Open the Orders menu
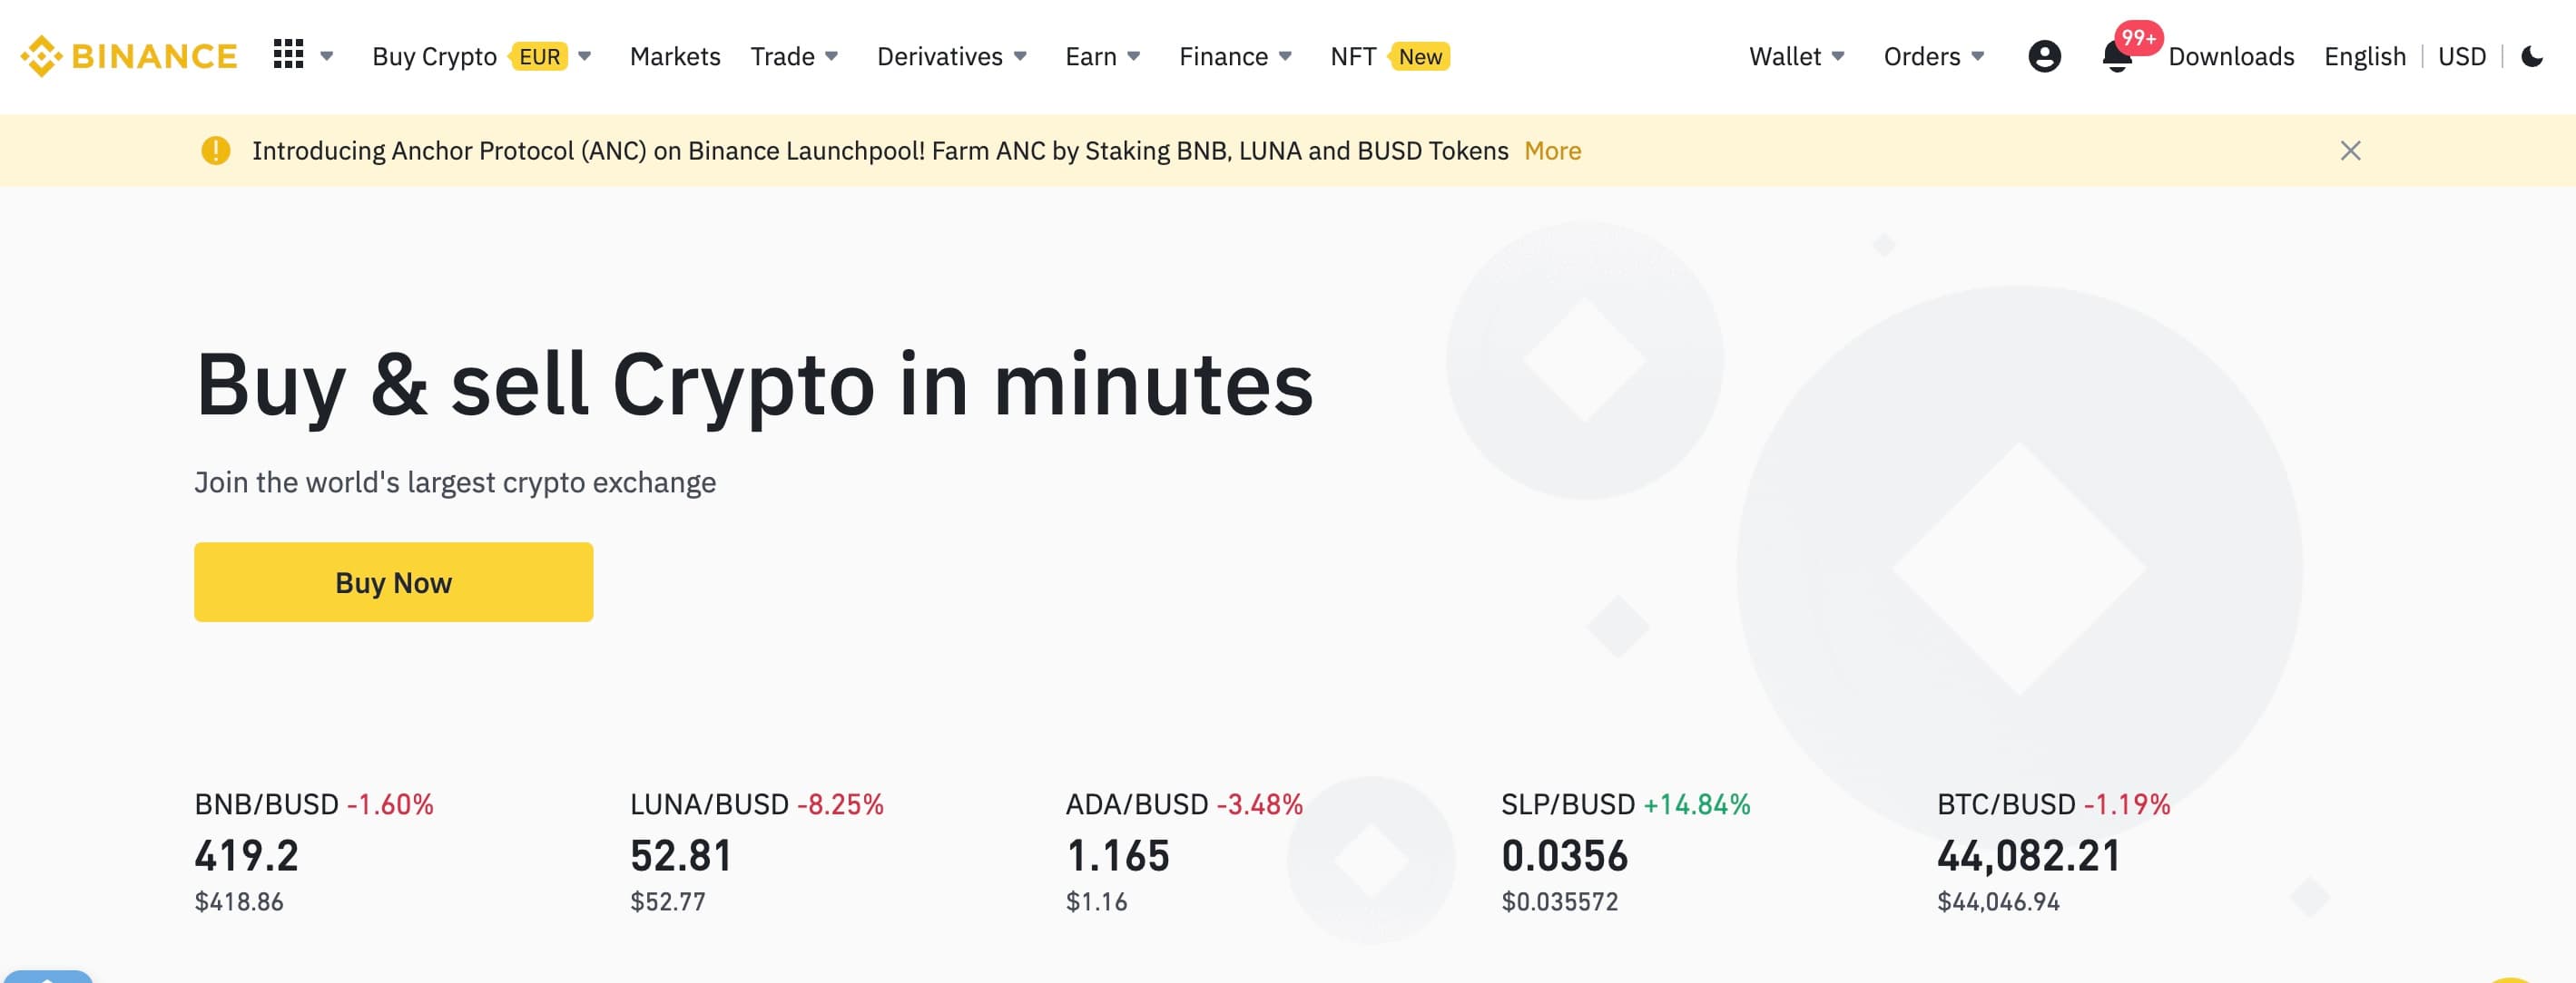The width and height of the screenshot is (2576, 983). (1922, 56)
